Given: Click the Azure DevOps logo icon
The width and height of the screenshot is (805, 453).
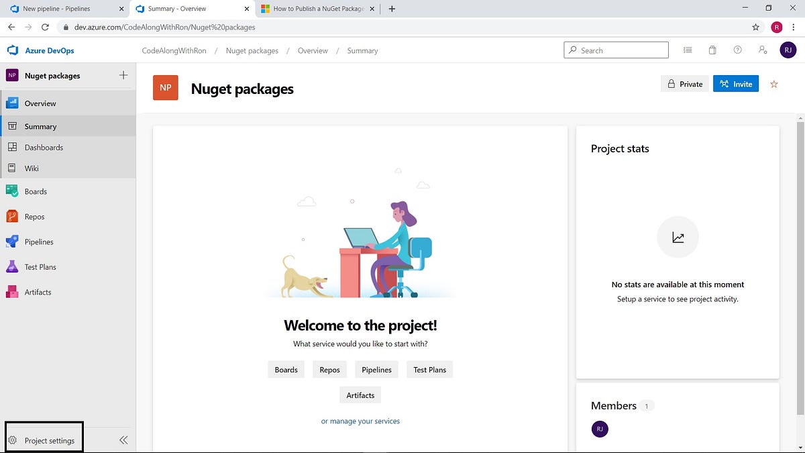Looking at the screenshot, I should [12, 50].
